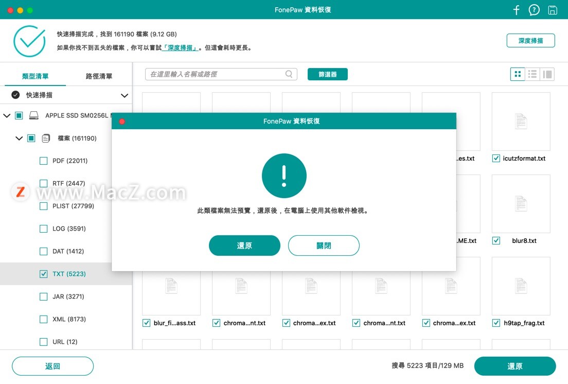Image resolution: width=568 pixels, height=384 pixels.
Task: Click the 深度掃描 button at top right
Action: pos(530,41)
